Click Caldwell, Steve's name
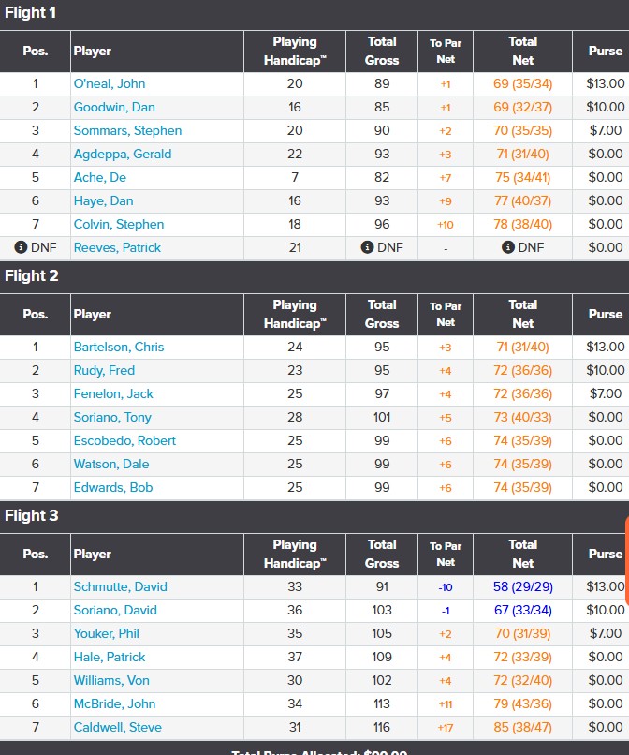The height and width of the screenshot is (755, 629). point(118,727)
